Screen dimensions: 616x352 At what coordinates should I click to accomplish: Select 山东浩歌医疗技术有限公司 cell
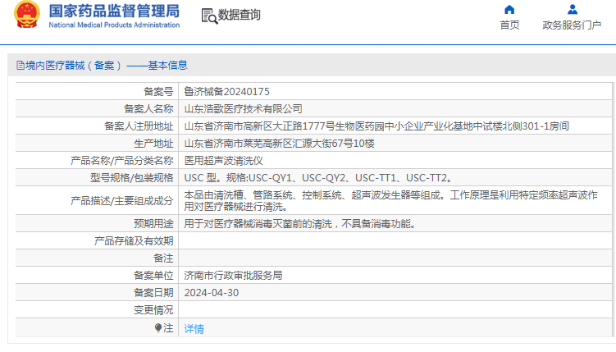(243, 109)
